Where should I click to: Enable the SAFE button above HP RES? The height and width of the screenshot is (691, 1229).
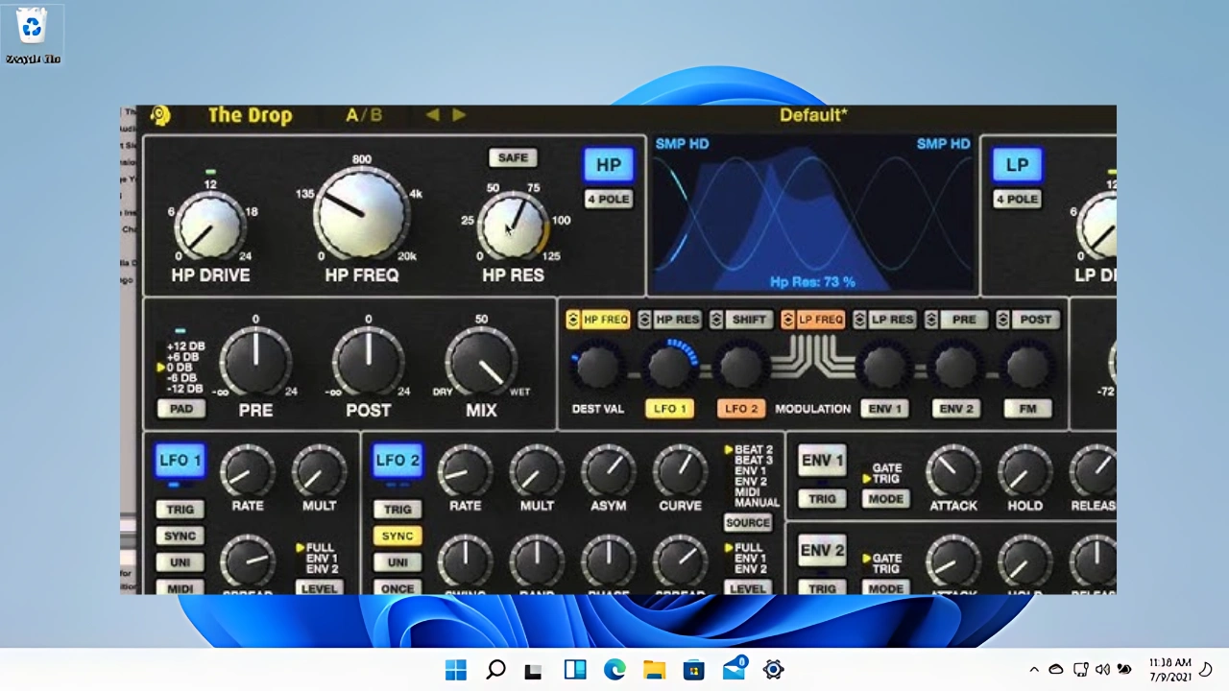tap(513, 157)
